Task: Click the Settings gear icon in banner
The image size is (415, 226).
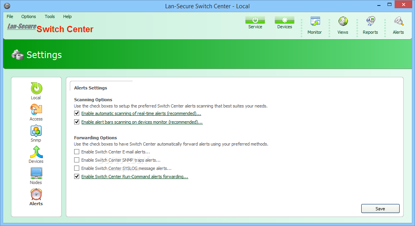Action: (x=18, y=55)
